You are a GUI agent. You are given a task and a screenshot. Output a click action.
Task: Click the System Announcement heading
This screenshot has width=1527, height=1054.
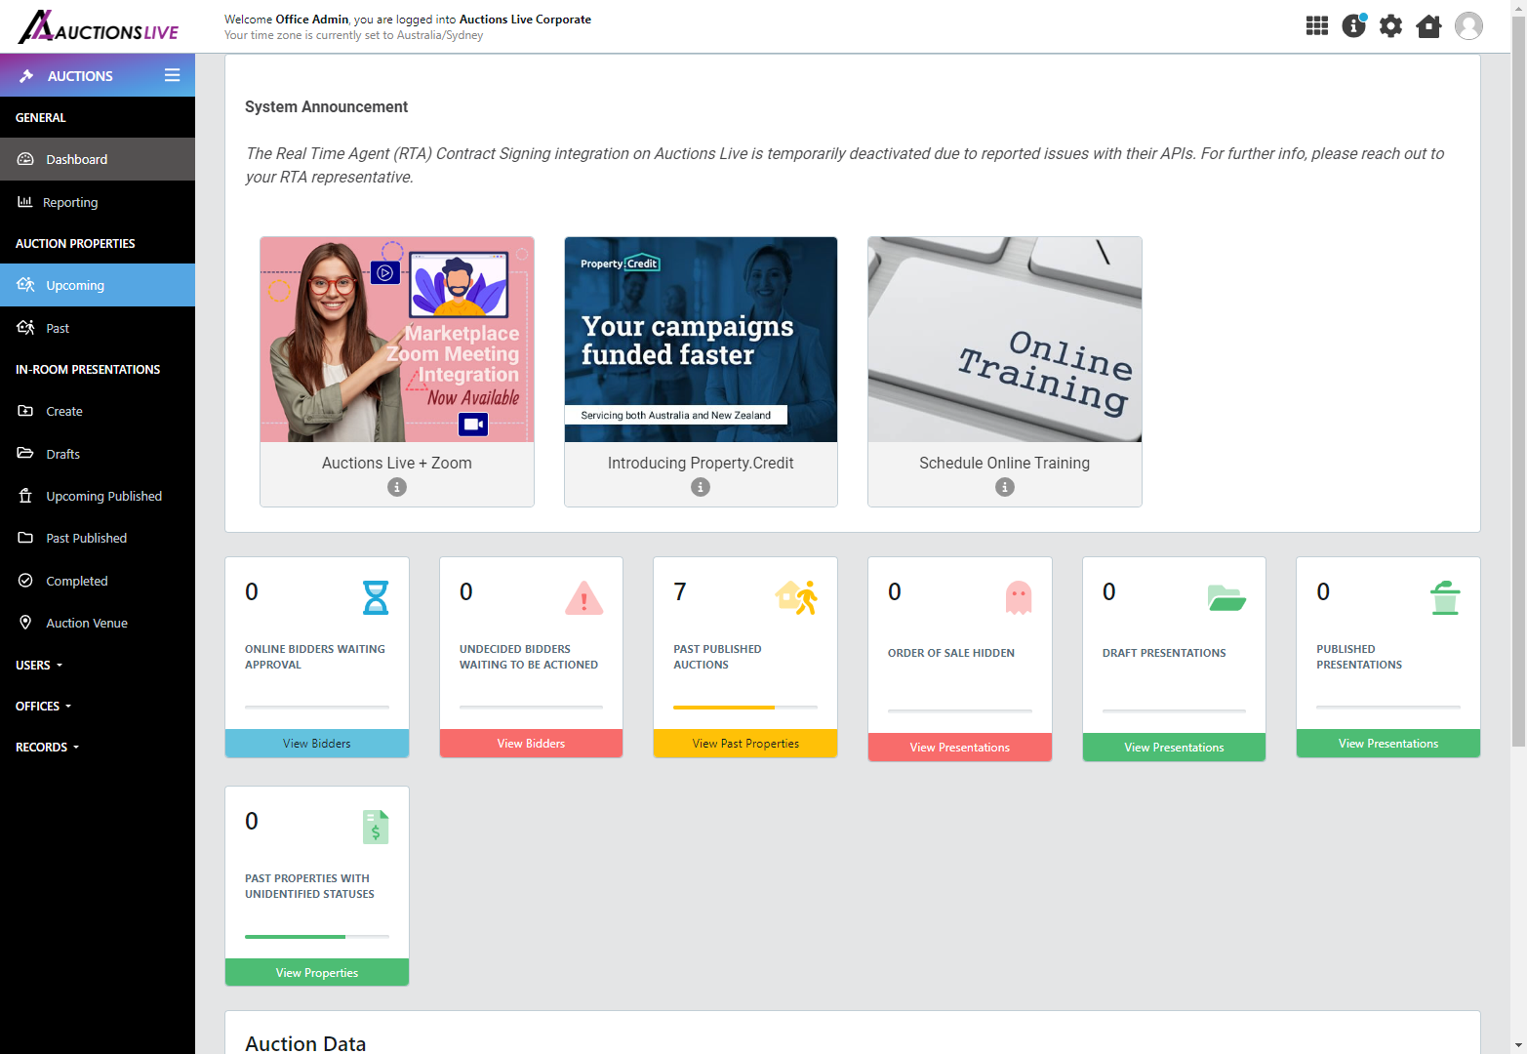(x=326, y=106)
